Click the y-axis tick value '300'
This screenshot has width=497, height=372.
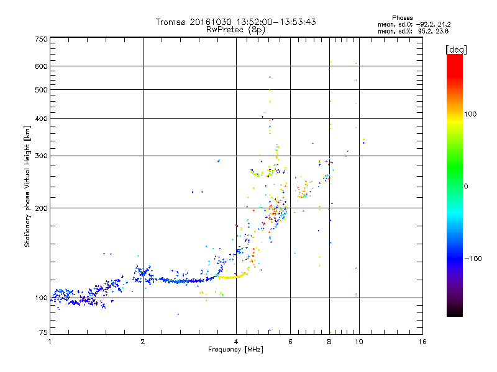point(41,156)
